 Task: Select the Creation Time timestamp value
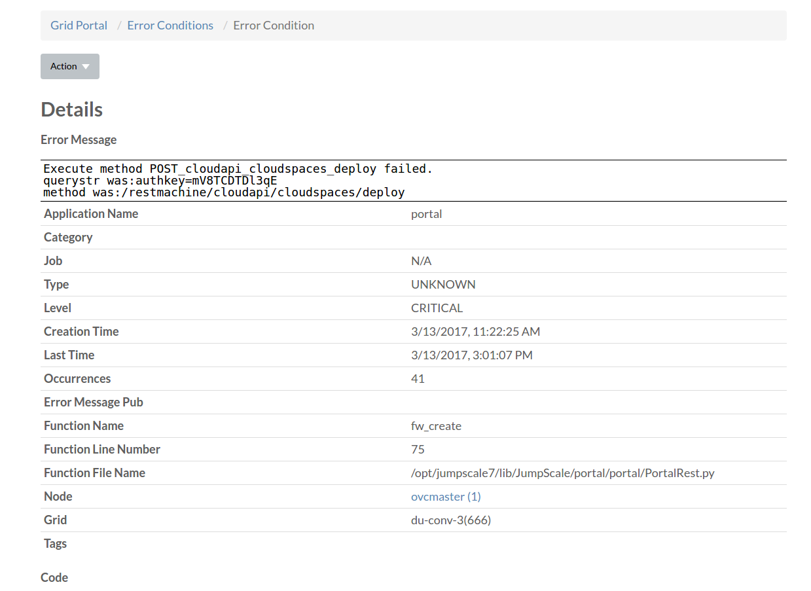(x=475, y=332)
